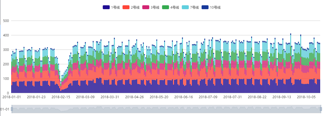
Task: Click the left handle of the zoom slider
Action: pyautogui.click(x=12, y=109)
